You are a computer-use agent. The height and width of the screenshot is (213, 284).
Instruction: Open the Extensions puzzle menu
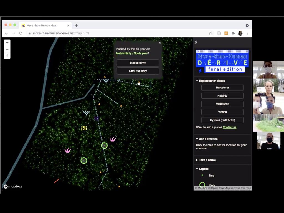233,33
